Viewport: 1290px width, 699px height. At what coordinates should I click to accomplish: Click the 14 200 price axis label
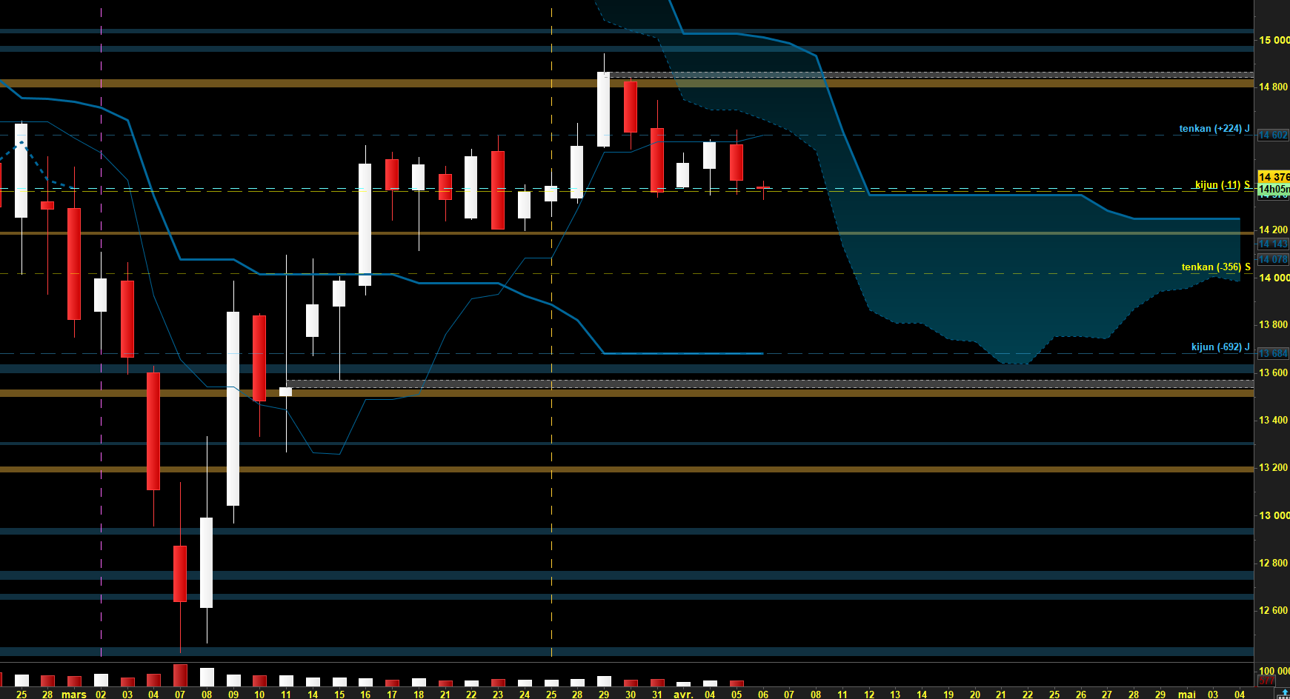[x=1274, y=230]
